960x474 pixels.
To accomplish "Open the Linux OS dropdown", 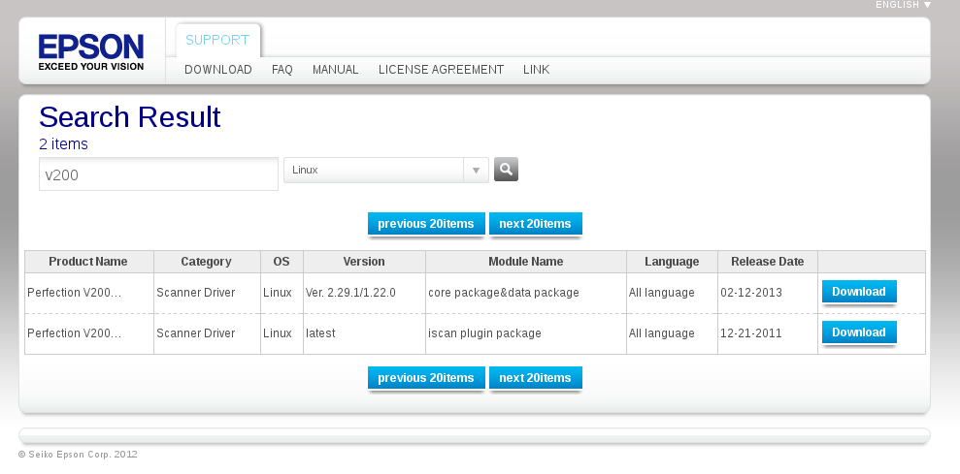I will (385, 170).
